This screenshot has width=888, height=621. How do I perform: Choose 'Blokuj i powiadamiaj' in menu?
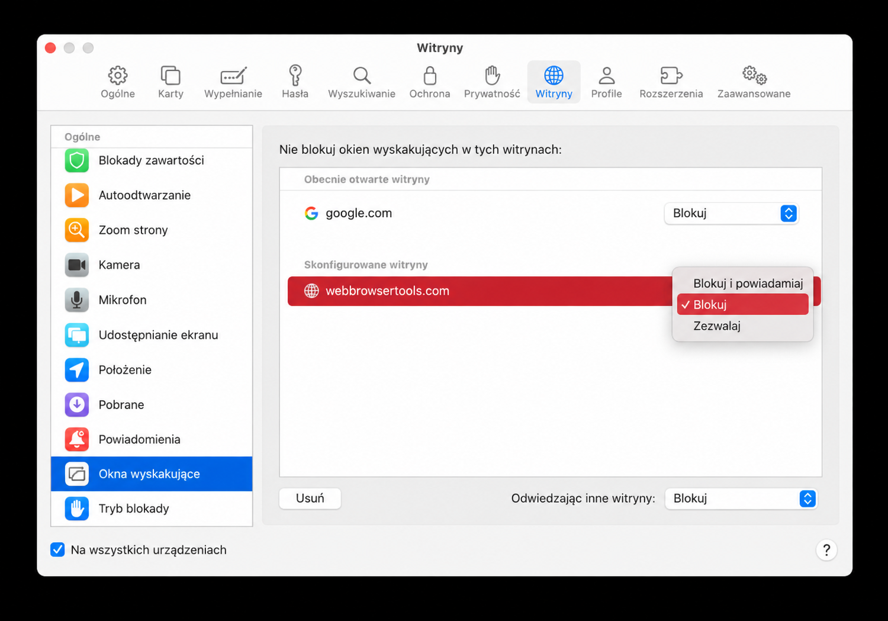point(743,284)
